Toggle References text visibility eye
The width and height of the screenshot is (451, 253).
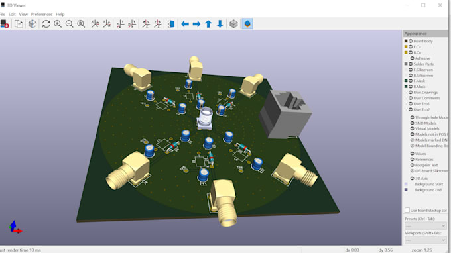pos(412,160)
